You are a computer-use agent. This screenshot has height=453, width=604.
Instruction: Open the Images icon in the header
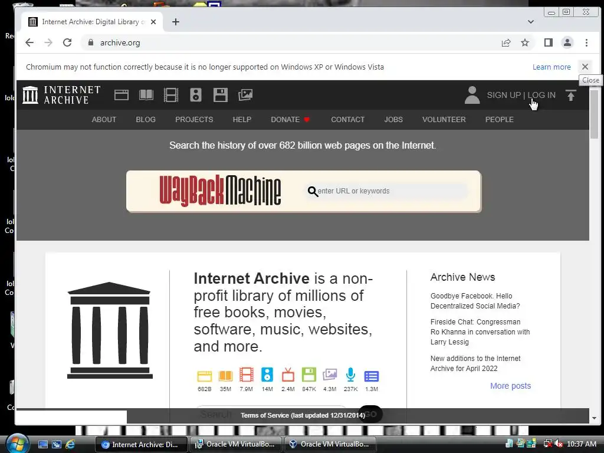245,95
